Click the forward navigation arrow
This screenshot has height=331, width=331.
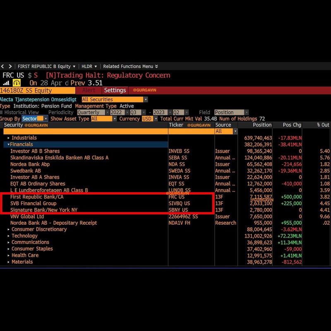click(10, 66)
